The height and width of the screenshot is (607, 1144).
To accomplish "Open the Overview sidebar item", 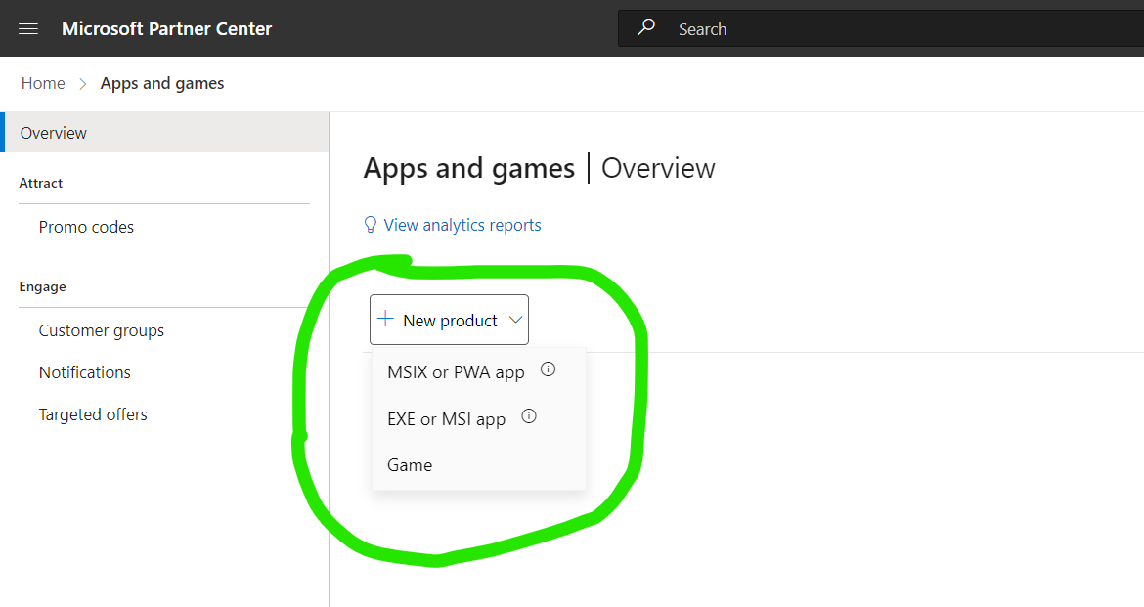I will [164, 133].
